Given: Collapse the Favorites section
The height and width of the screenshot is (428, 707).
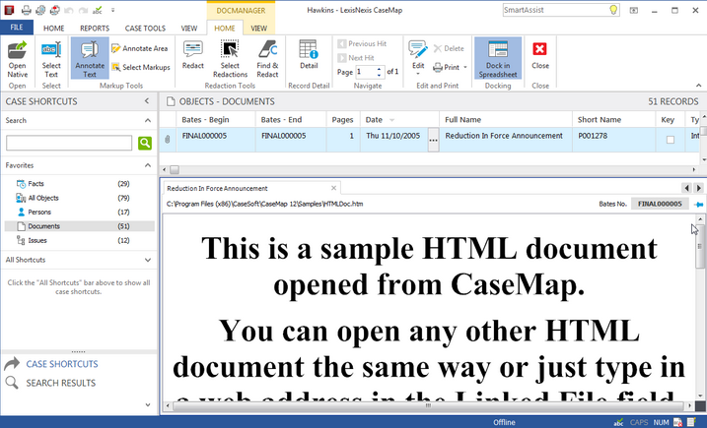Looking at the screenshot, I should 147,165.
